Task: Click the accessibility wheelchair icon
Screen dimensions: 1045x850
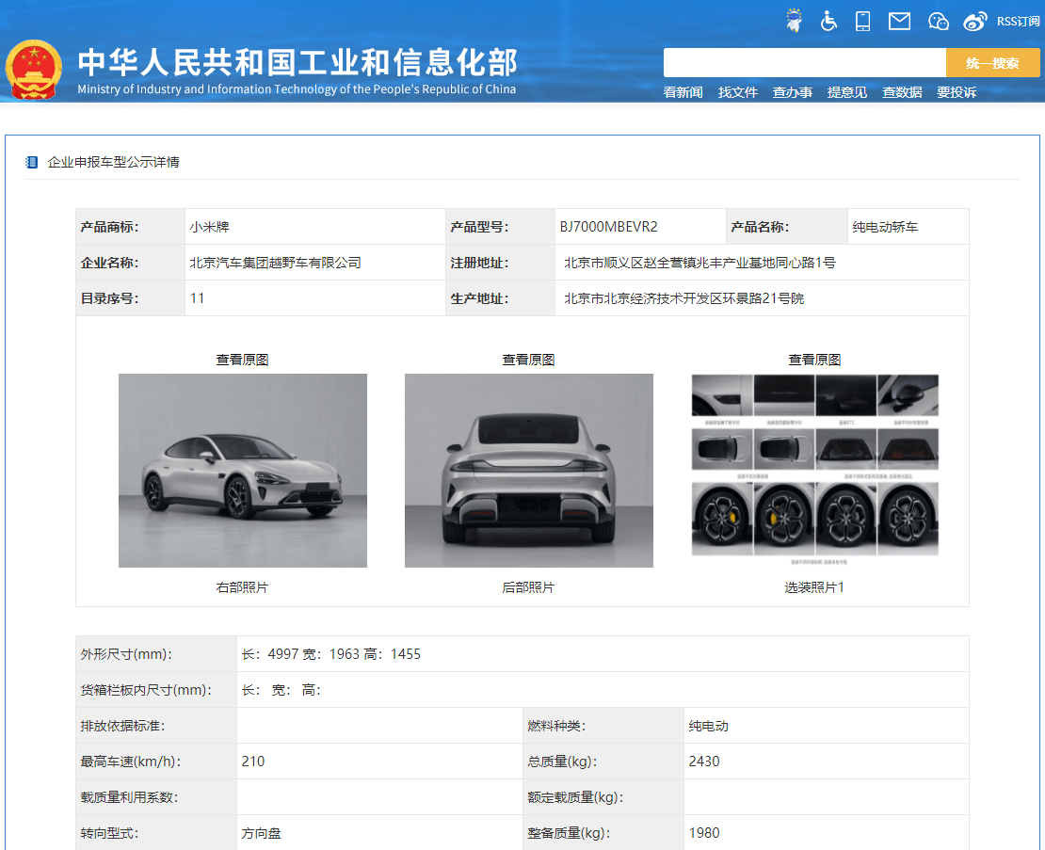Action: point(828,20)
